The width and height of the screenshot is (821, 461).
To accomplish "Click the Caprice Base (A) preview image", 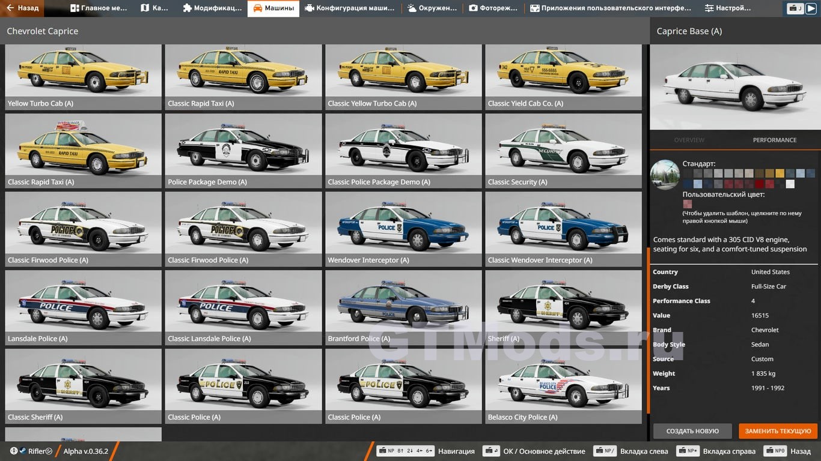I will (x=735, y=87).
